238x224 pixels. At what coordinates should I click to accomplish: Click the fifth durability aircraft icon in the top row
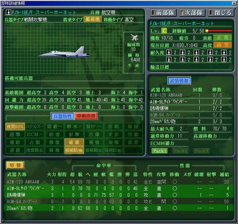pos(224,53)
